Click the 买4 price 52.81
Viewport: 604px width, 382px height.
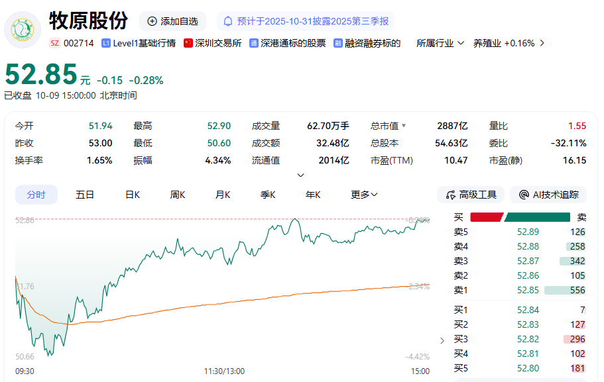[x=528, y=354]
